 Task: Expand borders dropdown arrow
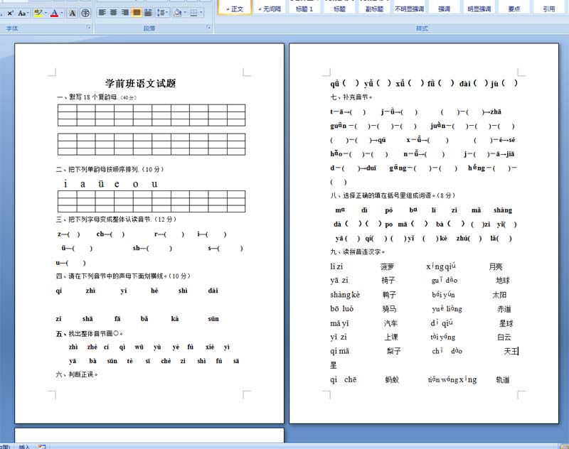pyautogui.click(x=201, y=13)
